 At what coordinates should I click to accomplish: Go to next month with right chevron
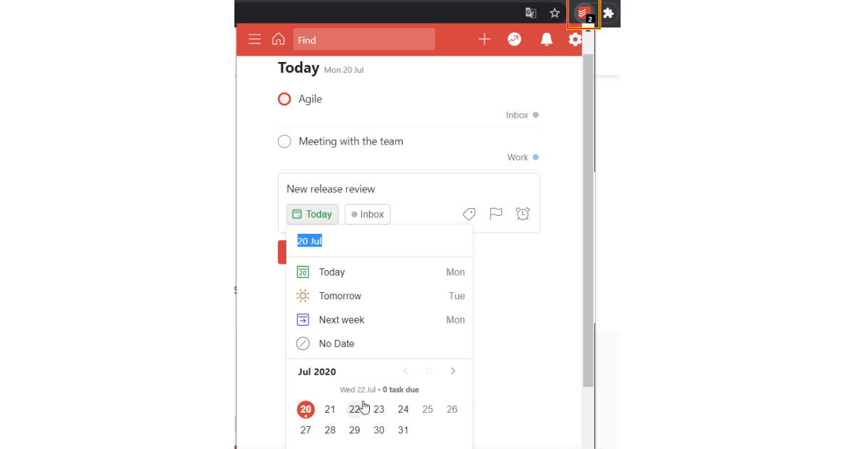[x=453, y=371]
